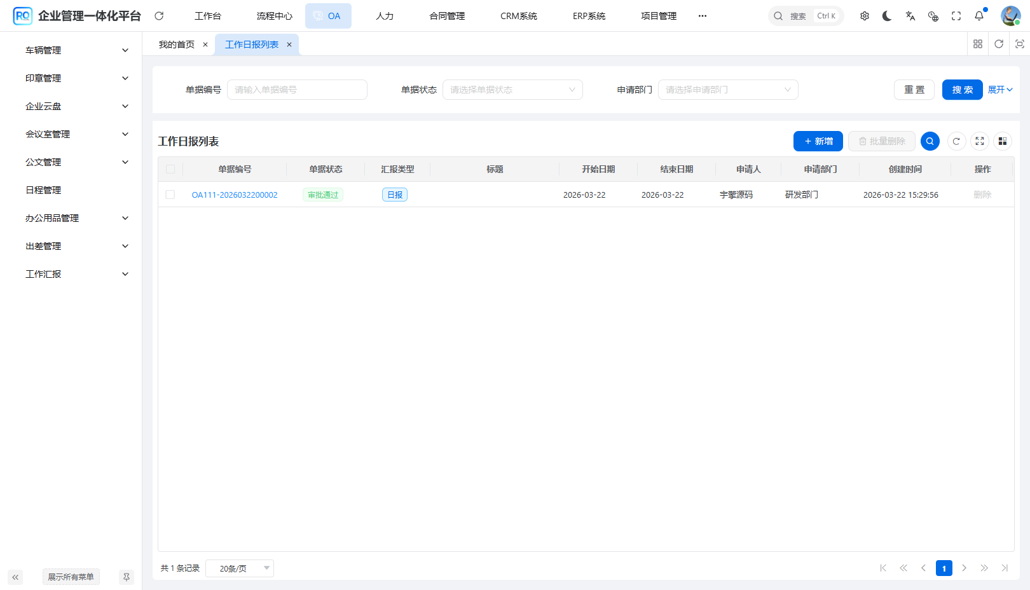Viewport: 1030px width, 590px height.
Task: Toggle dark mode moon icon
Action: (887, 16)
